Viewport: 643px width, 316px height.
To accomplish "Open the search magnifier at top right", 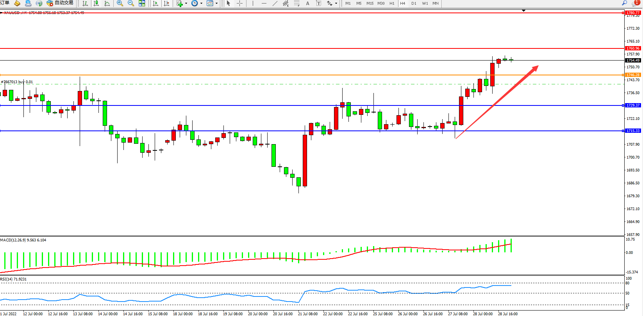I will tap(624, 3).
